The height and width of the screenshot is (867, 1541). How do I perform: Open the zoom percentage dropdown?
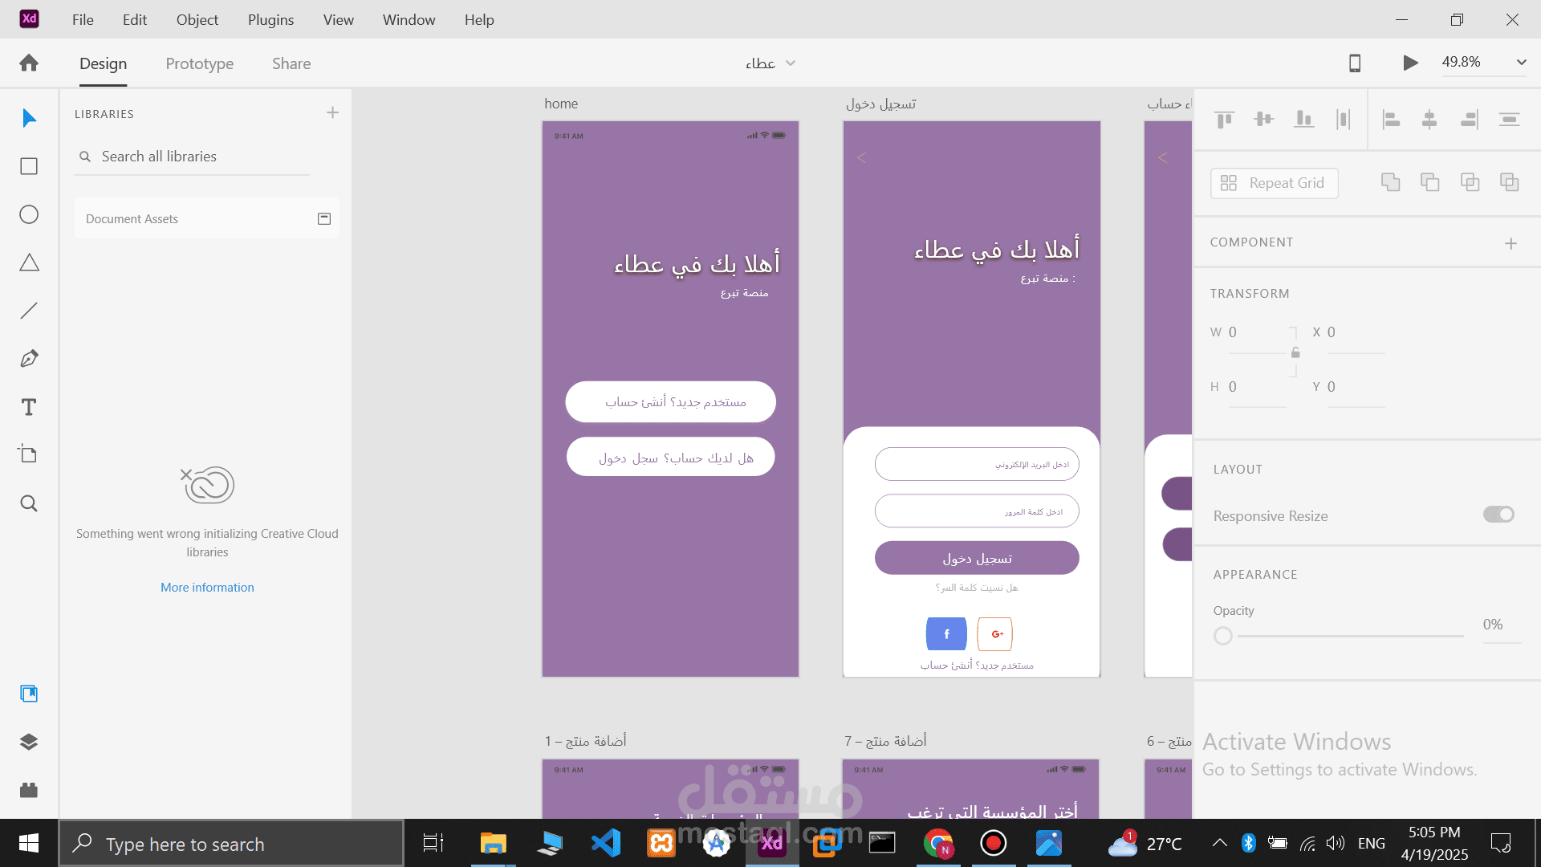1521,62
